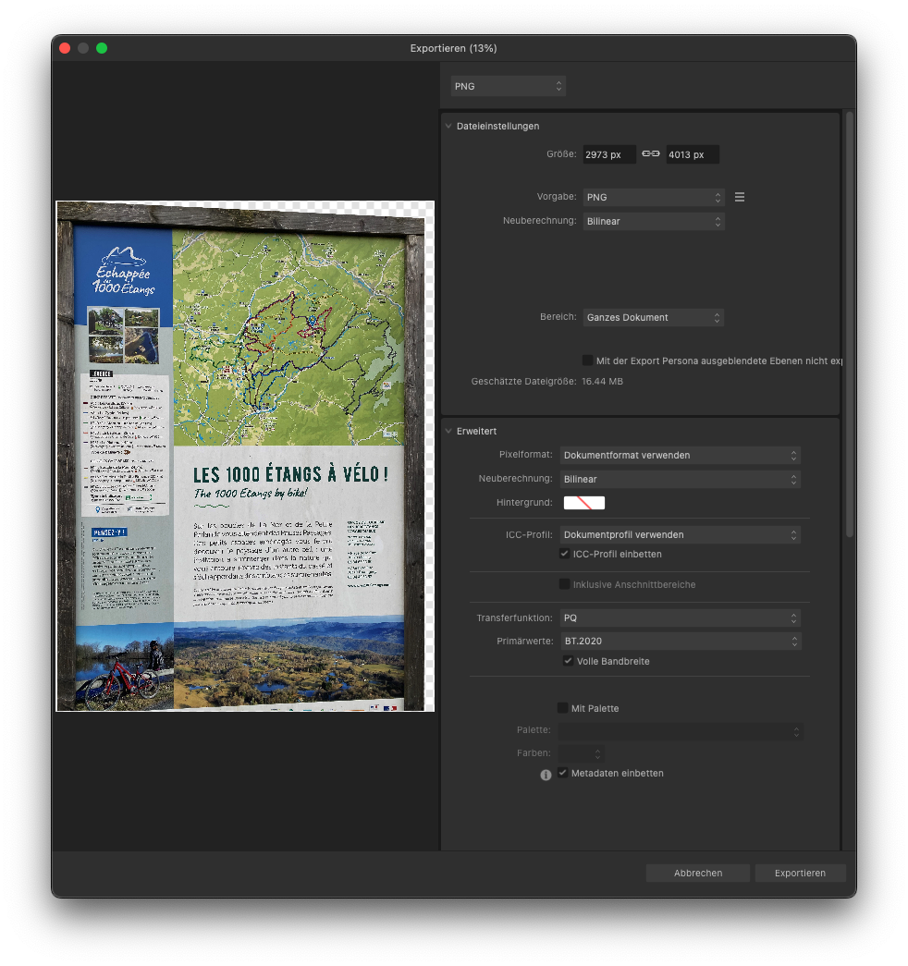Image resolution: width=908 pixels, height=966 pixels.
Task: Open the preset options hamburger menu
Action: [739, 197]
